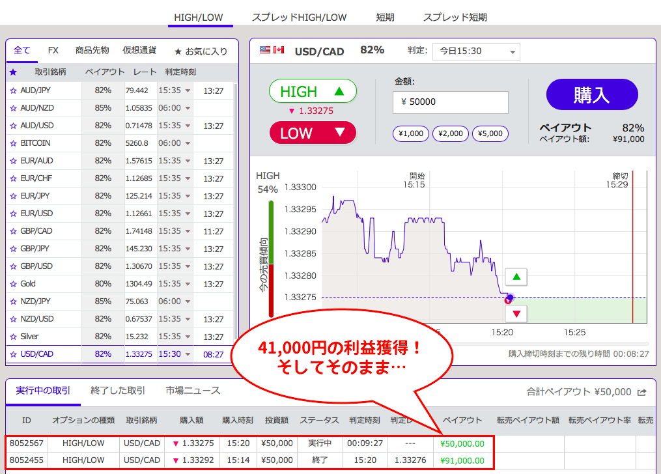The width and height of the screenshot is (661, 474).
Task: Click the 今の売買傾向 sentiment bar
Action: click(272, 258)
